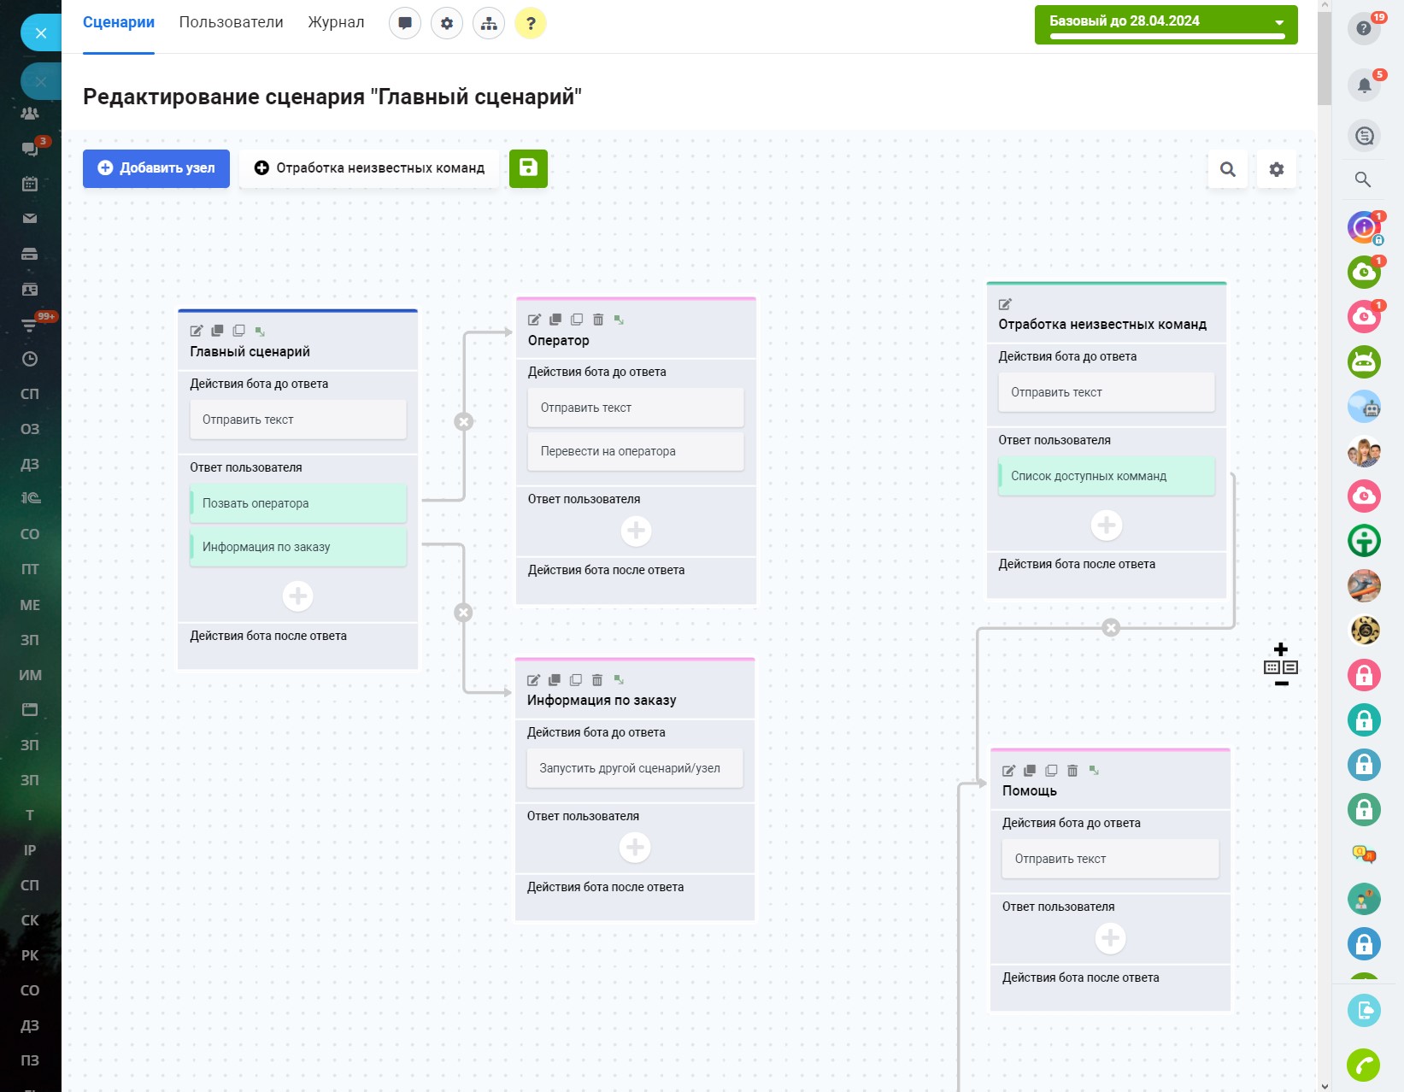Click the Добавить узел button
Viewport: 1404px width, 1092px height.
tap(156, 168)
